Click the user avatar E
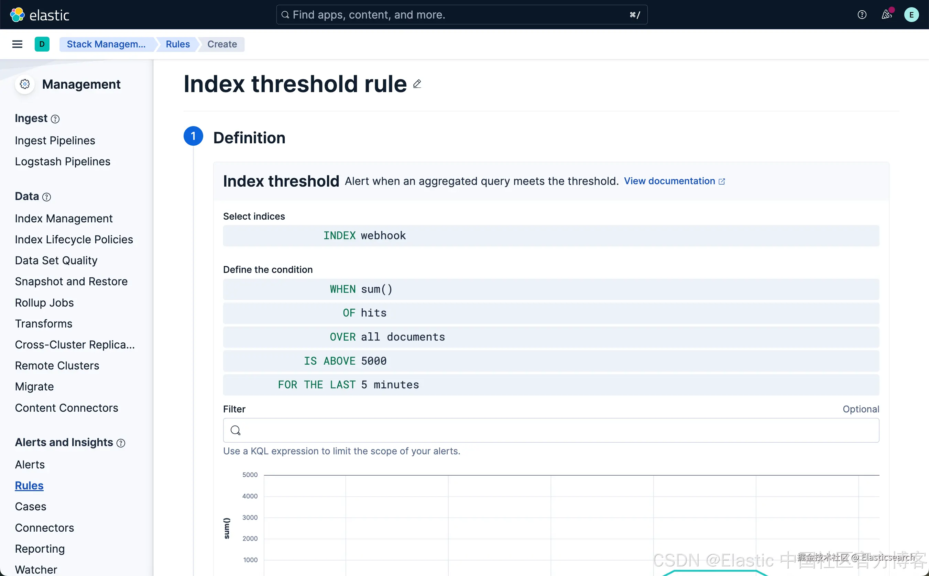 click(x=911, y=15)
